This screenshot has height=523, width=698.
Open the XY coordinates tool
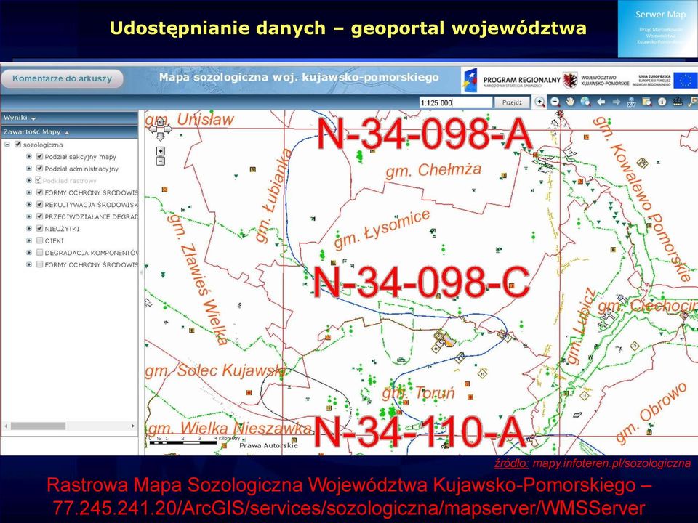click(631, 102)
